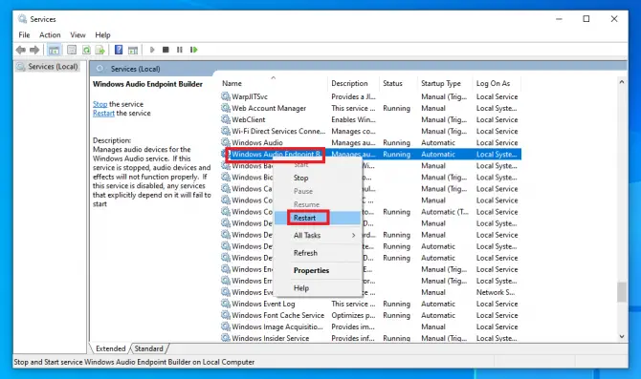Click gear icon beside WebClient
This screenshot has height=379, width=641.
click(225, 119)
